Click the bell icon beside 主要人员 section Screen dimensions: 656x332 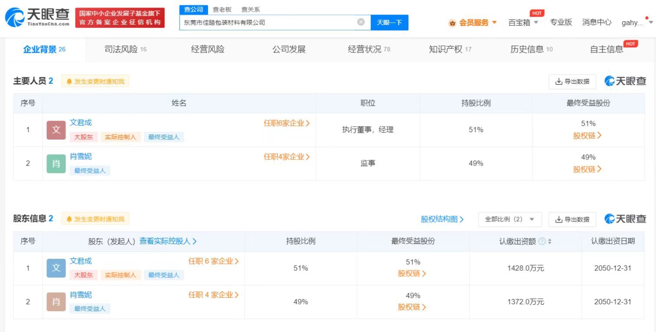click(x=69, y=81)
